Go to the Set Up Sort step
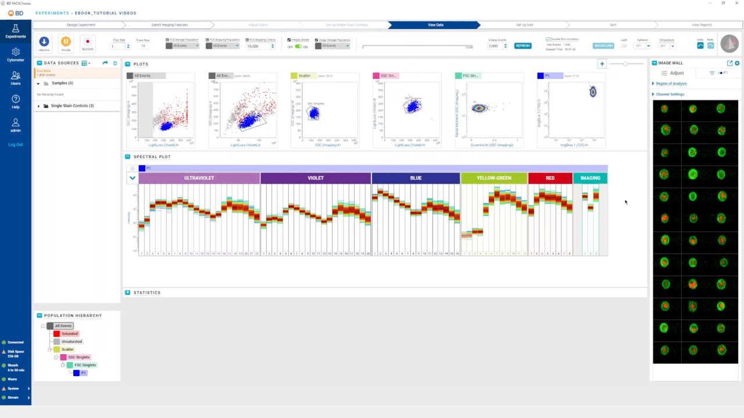Image resolution: width=744 pixels, height=418 pixels. [524, 25]
